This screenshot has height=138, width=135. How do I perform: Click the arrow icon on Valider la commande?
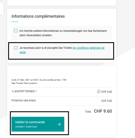(x=59, y=124)
